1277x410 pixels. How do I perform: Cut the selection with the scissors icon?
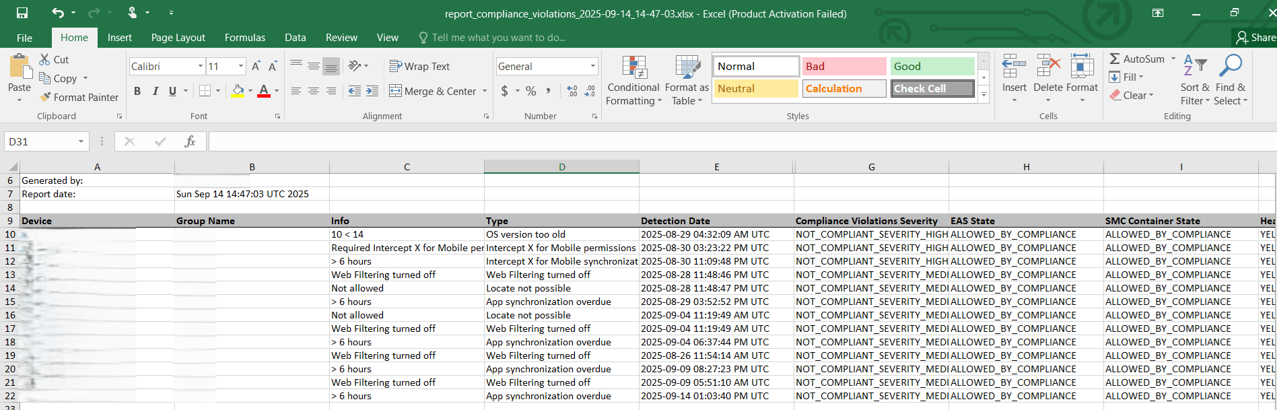coord(45,59)
